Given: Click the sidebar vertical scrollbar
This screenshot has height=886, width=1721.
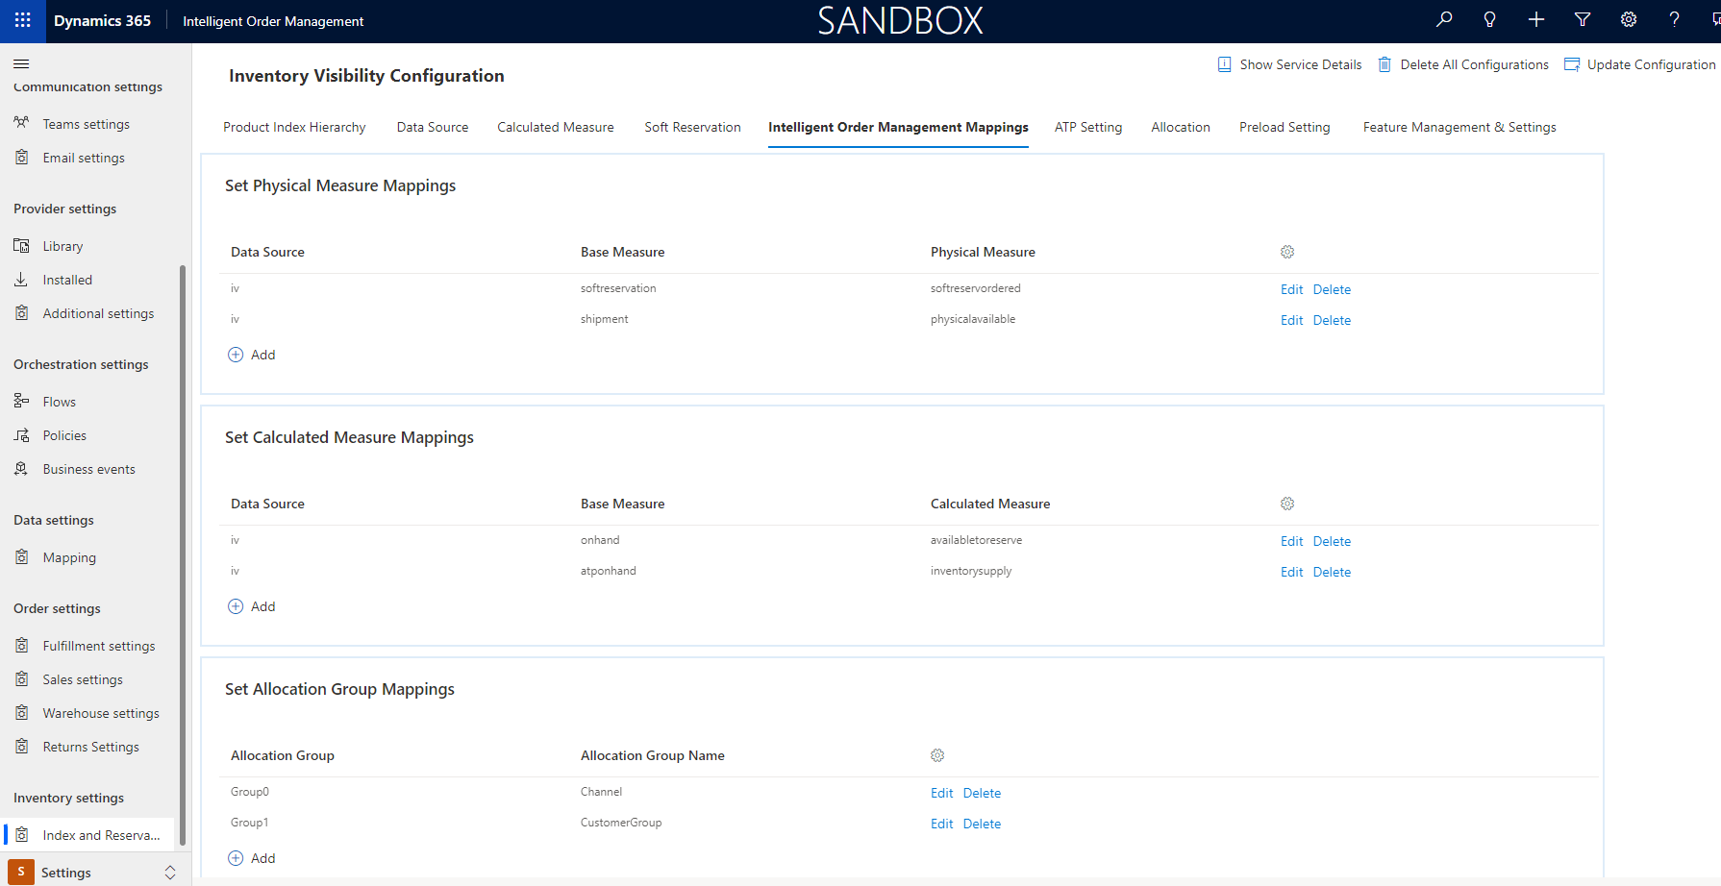Looking at the screenshot, I should 183,554.
